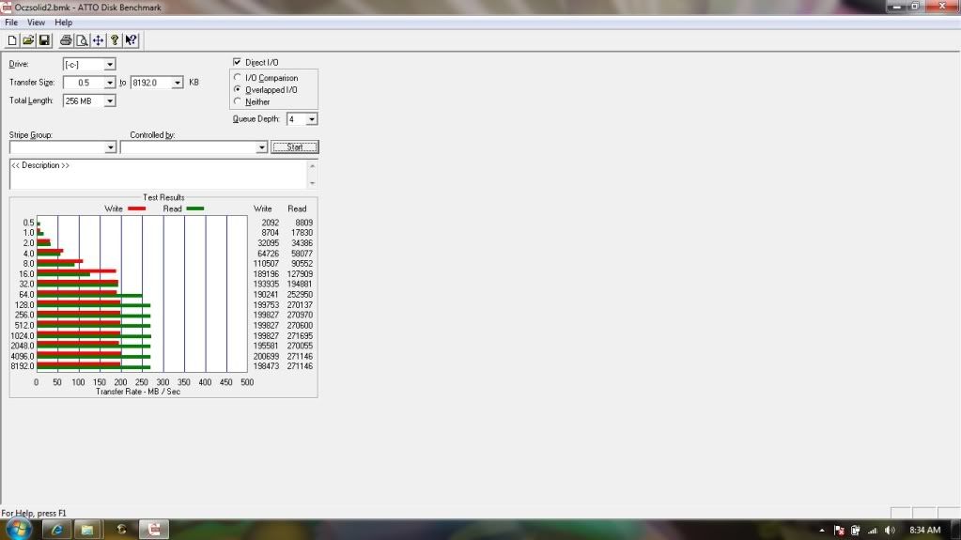Toggle the Direct I/O checkbox
Viewport: 961px width, 540px height.
pos(237,63)
